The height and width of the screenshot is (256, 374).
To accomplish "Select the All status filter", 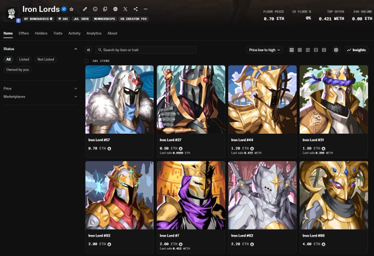I will 8,59.
